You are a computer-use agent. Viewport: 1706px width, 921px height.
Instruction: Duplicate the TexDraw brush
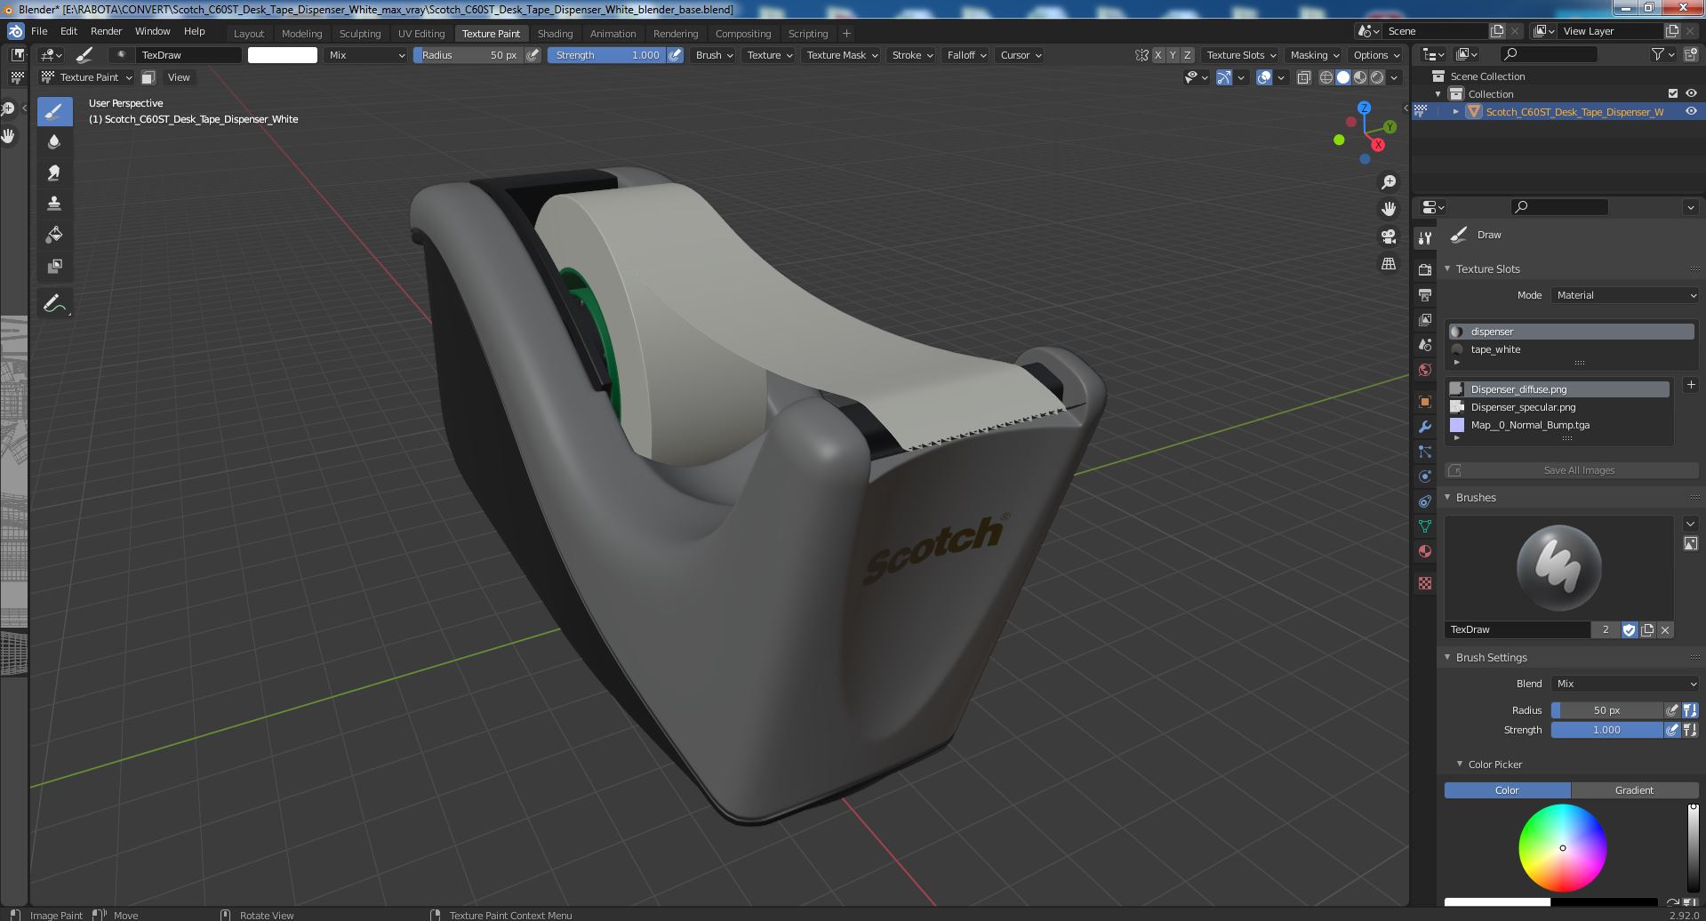[x=1647, y=629]
